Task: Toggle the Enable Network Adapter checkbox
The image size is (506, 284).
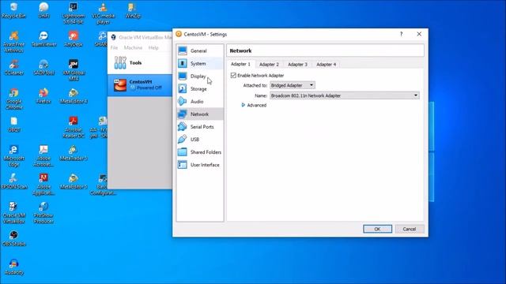Action: point(233,76)
